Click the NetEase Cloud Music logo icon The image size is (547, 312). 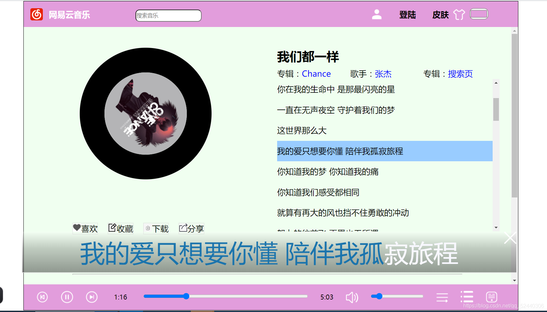[x=37, y=14]
